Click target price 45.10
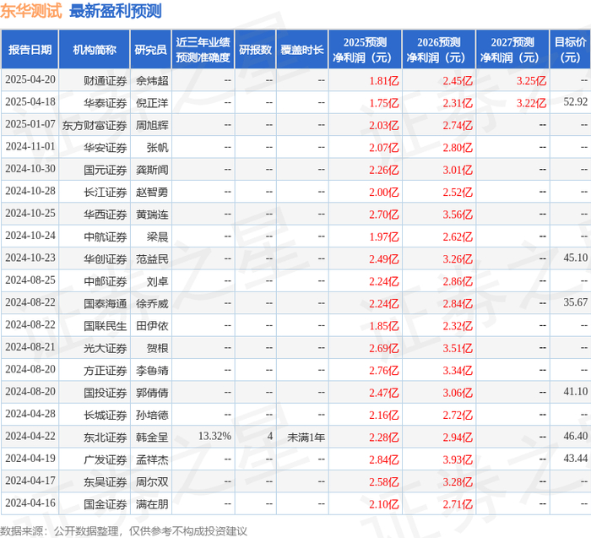 [x=575, y=258]
